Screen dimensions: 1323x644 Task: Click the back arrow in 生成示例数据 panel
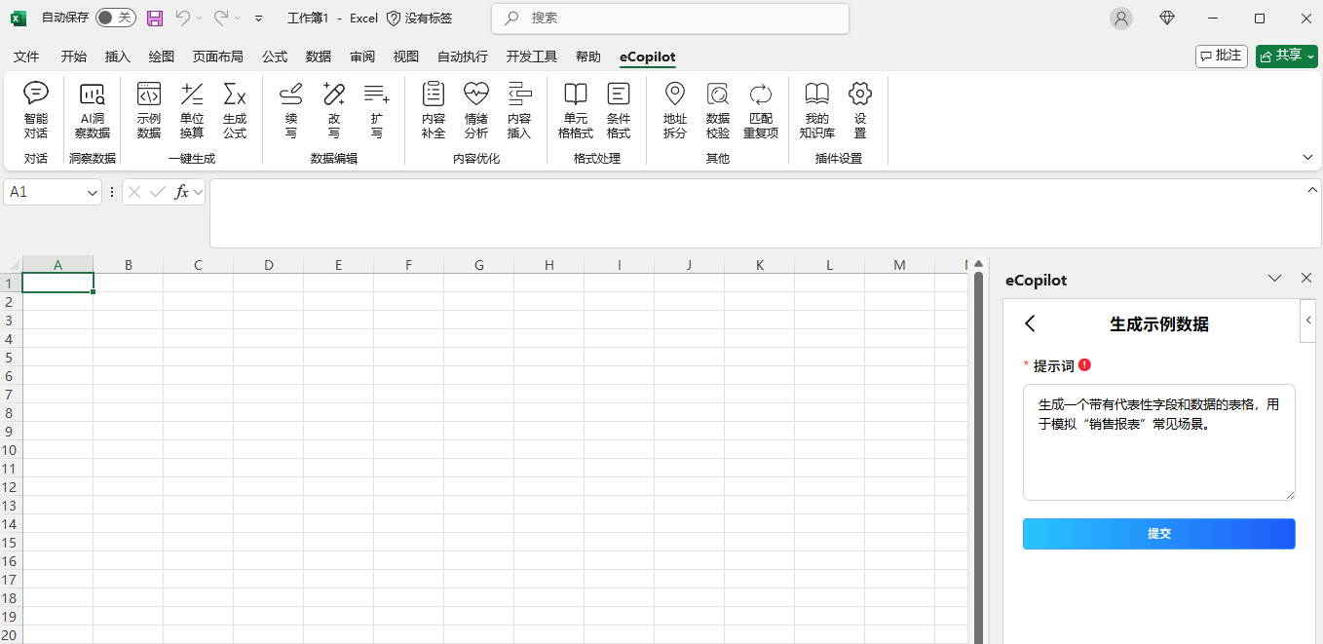pos(1031,323)
